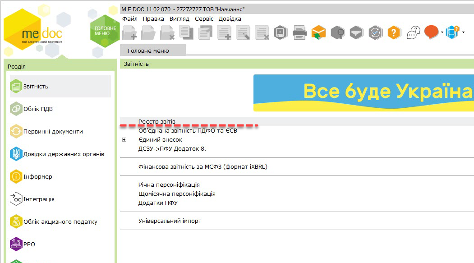This screenshot has width=474, height=263.
Task: Open dropdown arrow beside film strip icon
Action: tap(463, 32)
